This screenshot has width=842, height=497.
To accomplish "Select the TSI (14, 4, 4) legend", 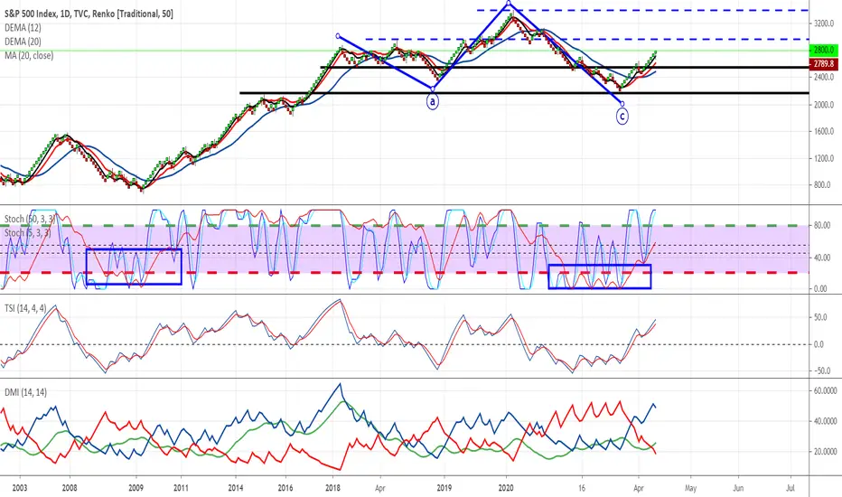I will pos(25,308).
